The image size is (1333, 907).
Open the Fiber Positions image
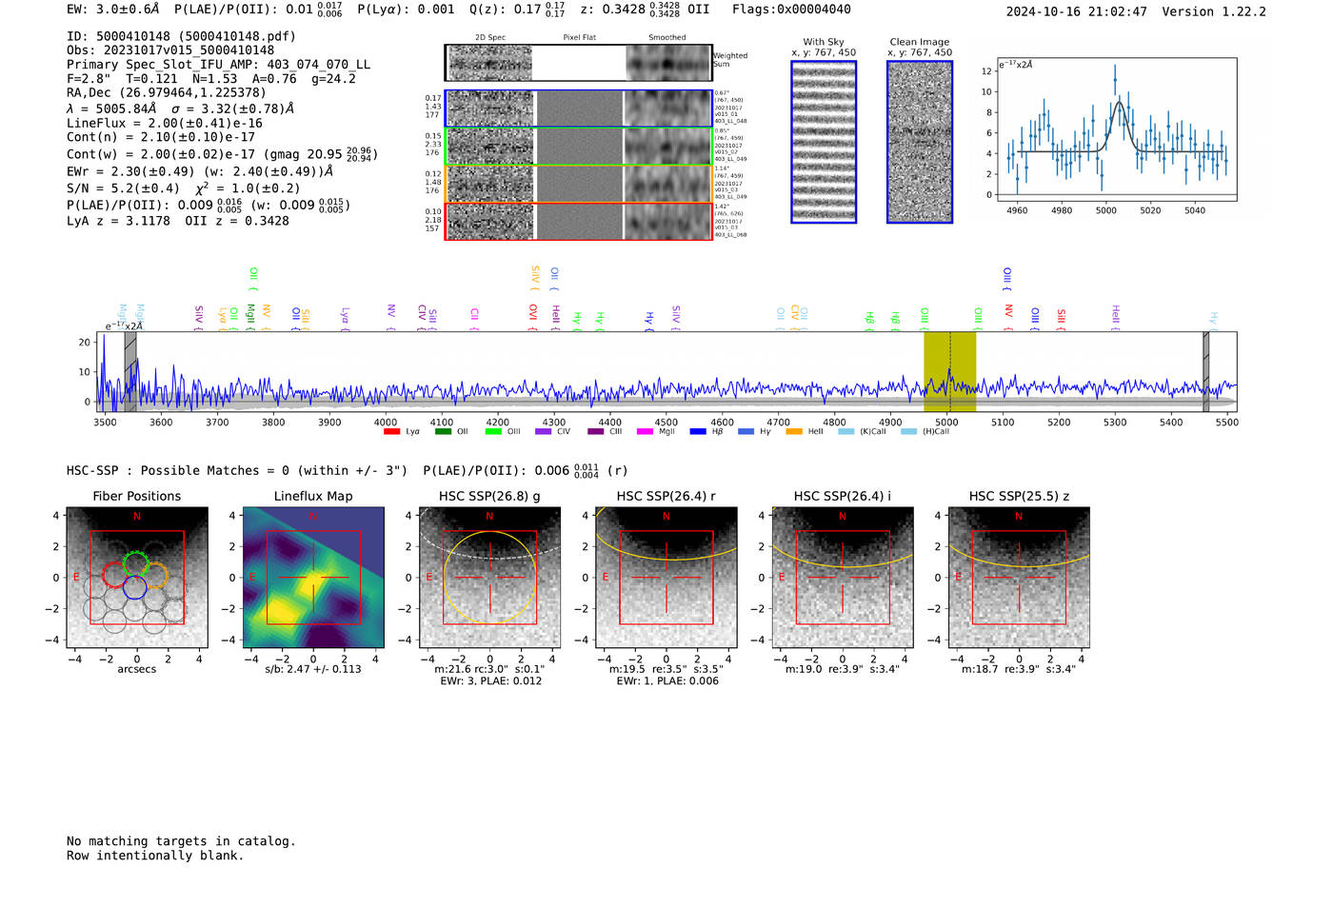(137, 578)
